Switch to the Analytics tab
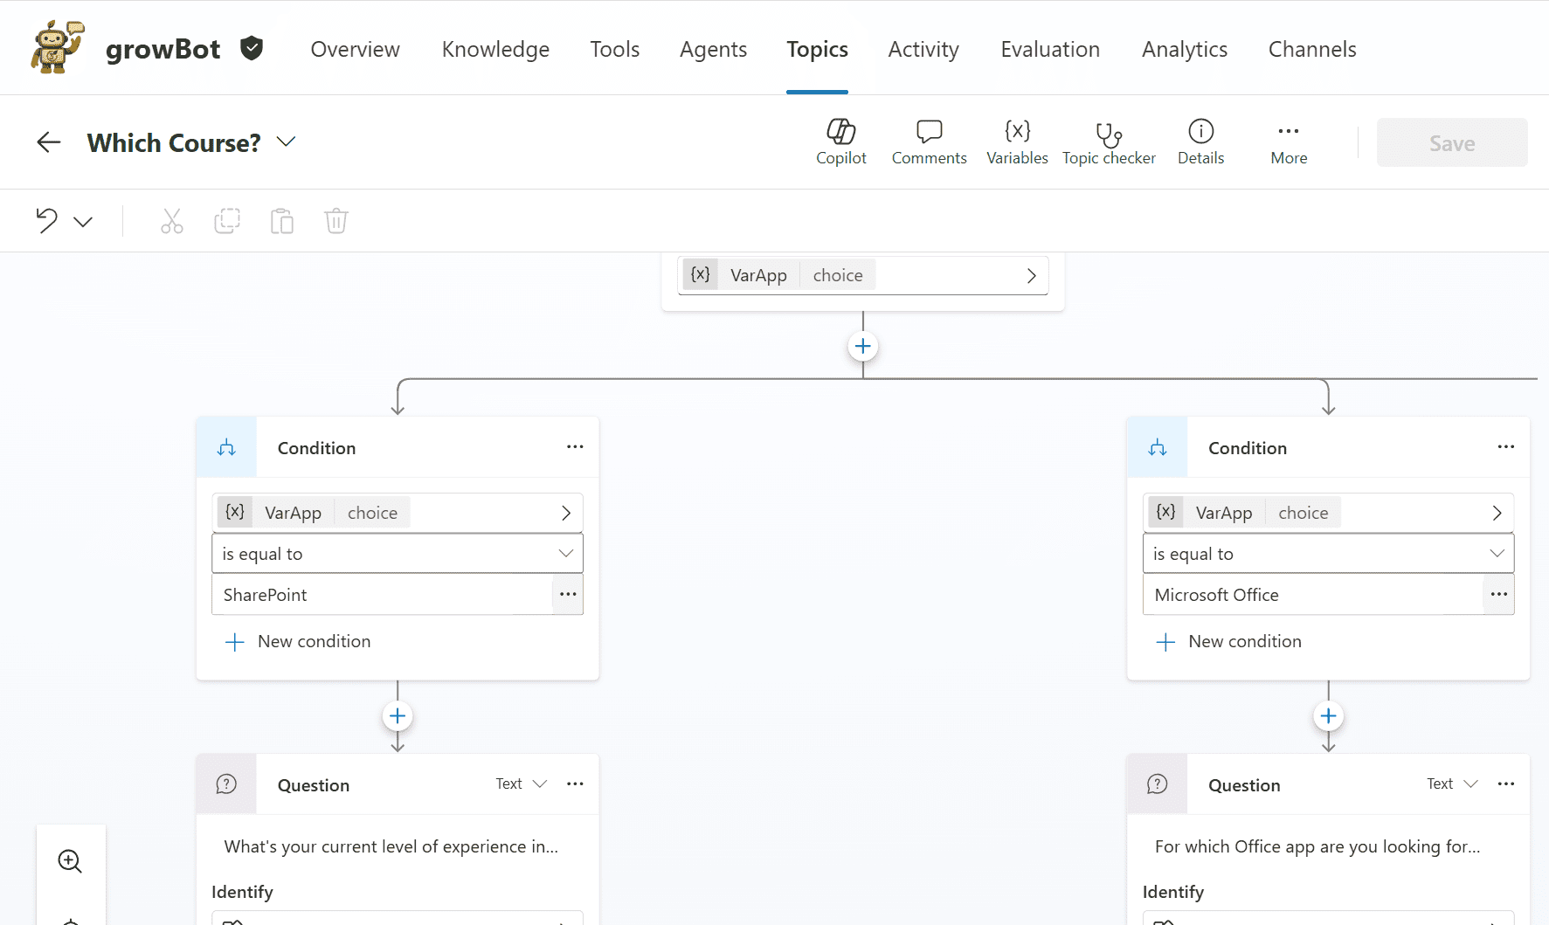The width and height of the screenshot is (1549, 925). pyautogui.click(x=1184, y=50)
